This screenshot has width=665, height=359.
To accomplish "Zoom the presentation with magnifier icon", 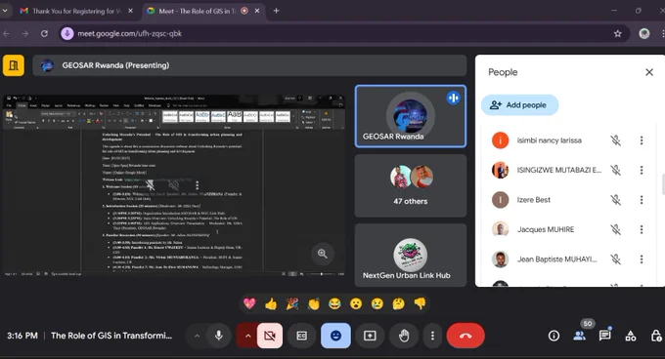I will point(323,254).
